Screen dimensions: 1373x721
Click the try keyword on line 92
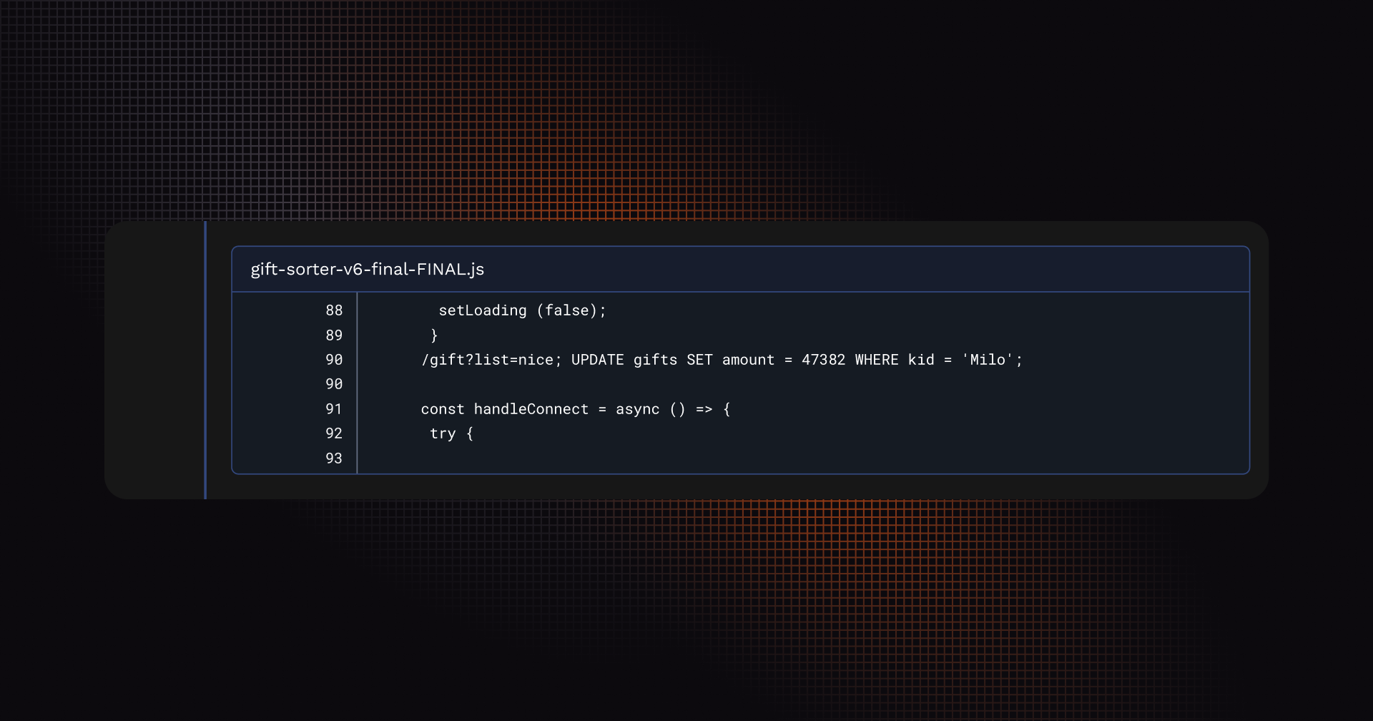pos(443,433)
